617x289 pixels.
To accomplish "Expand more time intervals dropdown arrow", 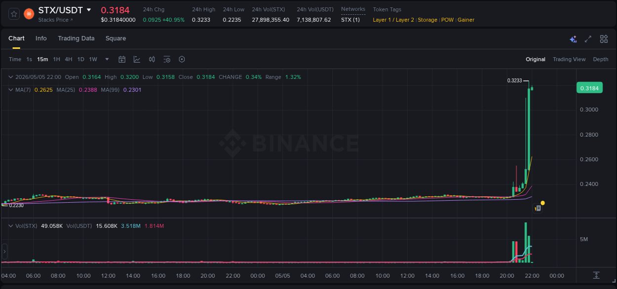I will click(x=107, y=59).
